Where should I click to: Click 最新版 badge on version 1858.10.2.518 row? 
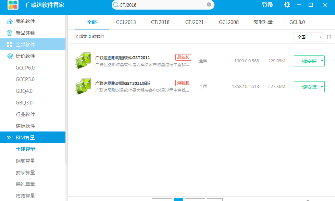[183, 83]
